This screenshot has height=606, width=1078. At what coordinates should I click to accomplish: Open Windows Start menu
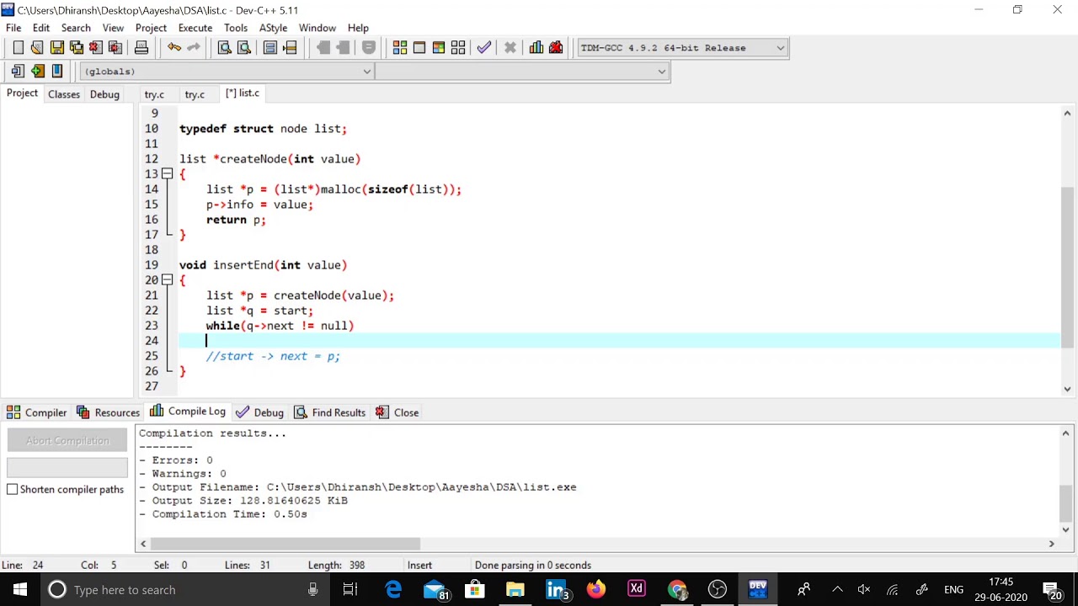coord(19,590)
